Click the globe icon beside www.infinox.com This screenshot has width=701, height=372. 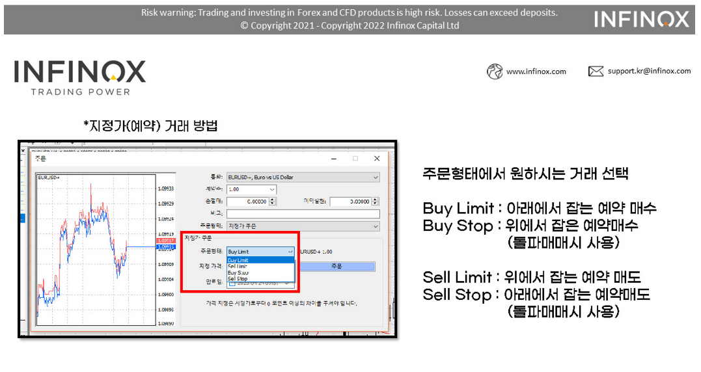[495, 72]
